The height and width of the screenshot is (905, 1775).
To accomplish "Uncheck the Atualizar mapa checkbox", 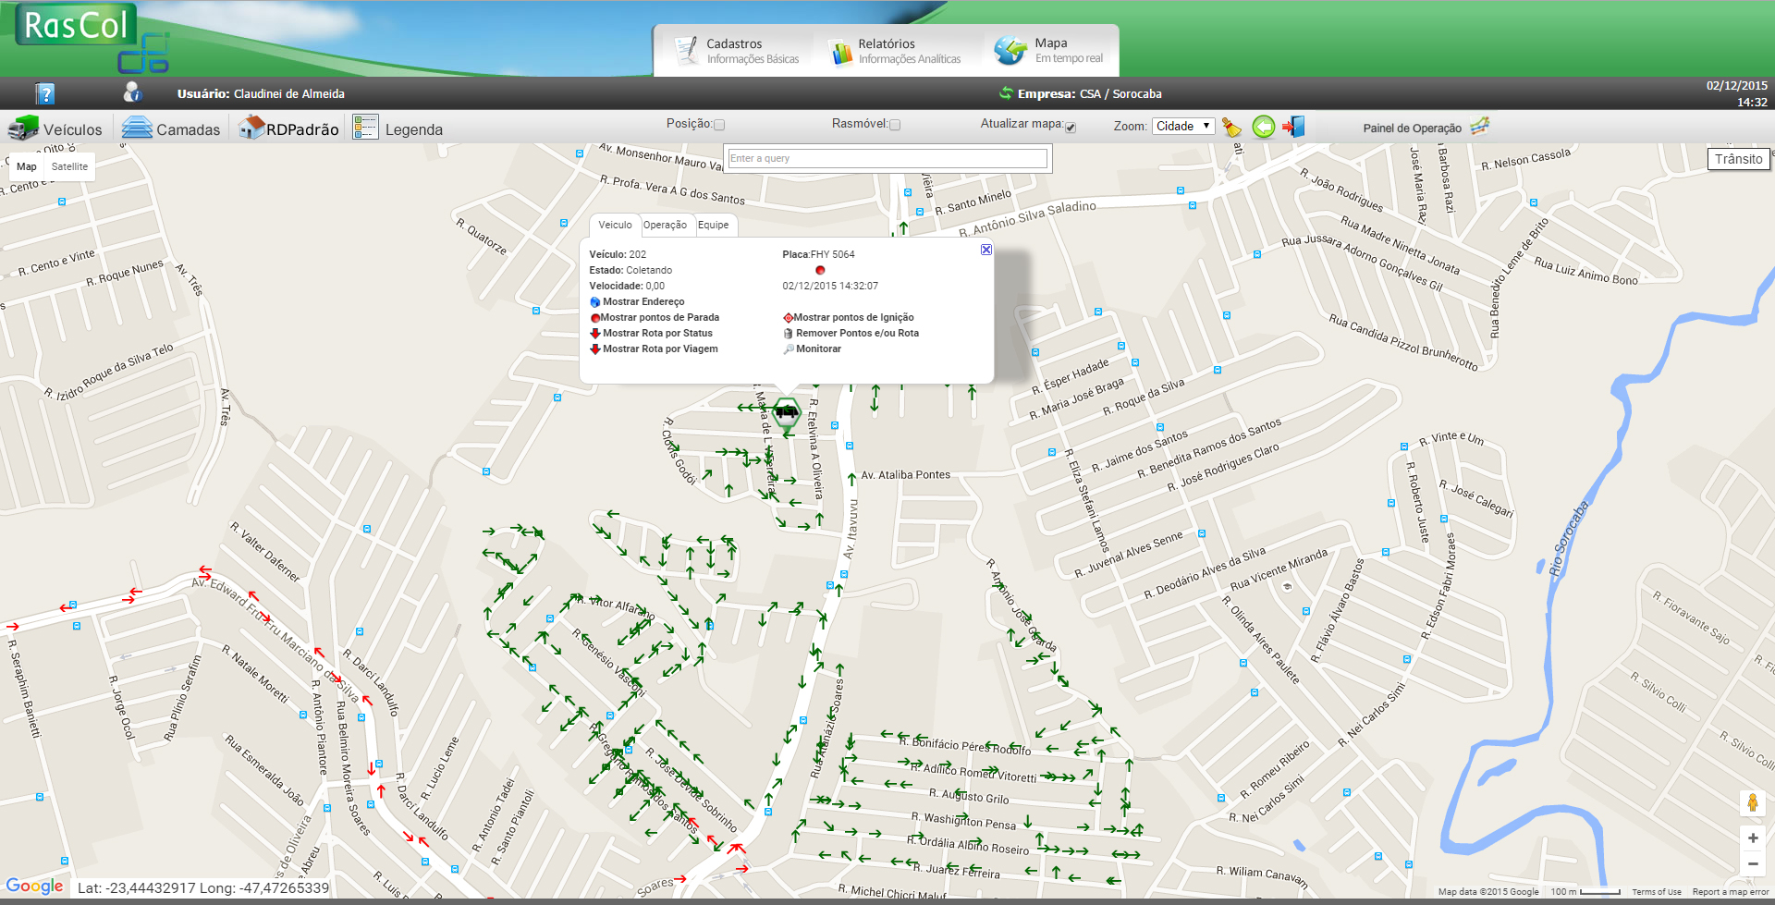I will (x=1071, y=127).
